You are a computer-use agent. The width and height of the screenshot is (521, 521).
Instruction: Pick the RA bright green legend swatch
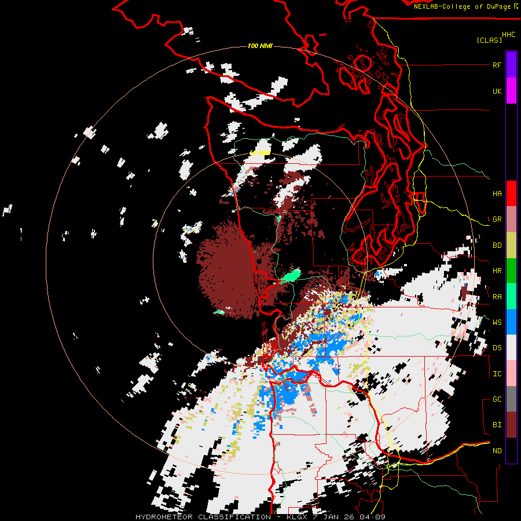511,296
